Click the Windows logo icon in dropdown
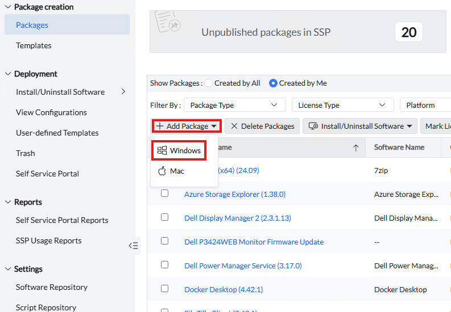Viewport: 451px width, 312px height. click(162, 150)
